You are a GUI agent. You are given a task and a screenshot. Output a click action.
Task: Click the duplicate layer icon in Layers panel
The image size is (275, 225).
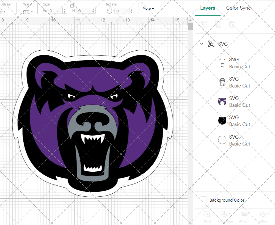click(218, 25)
